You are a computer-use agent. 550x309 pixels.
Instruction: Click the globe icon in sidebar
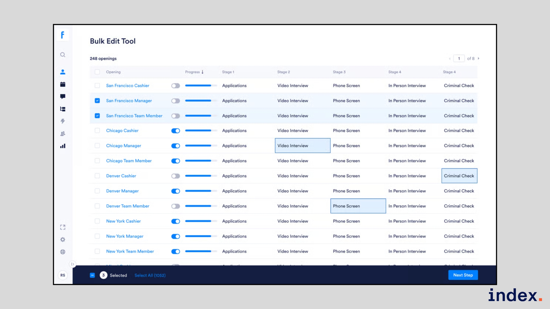(63, 252)
